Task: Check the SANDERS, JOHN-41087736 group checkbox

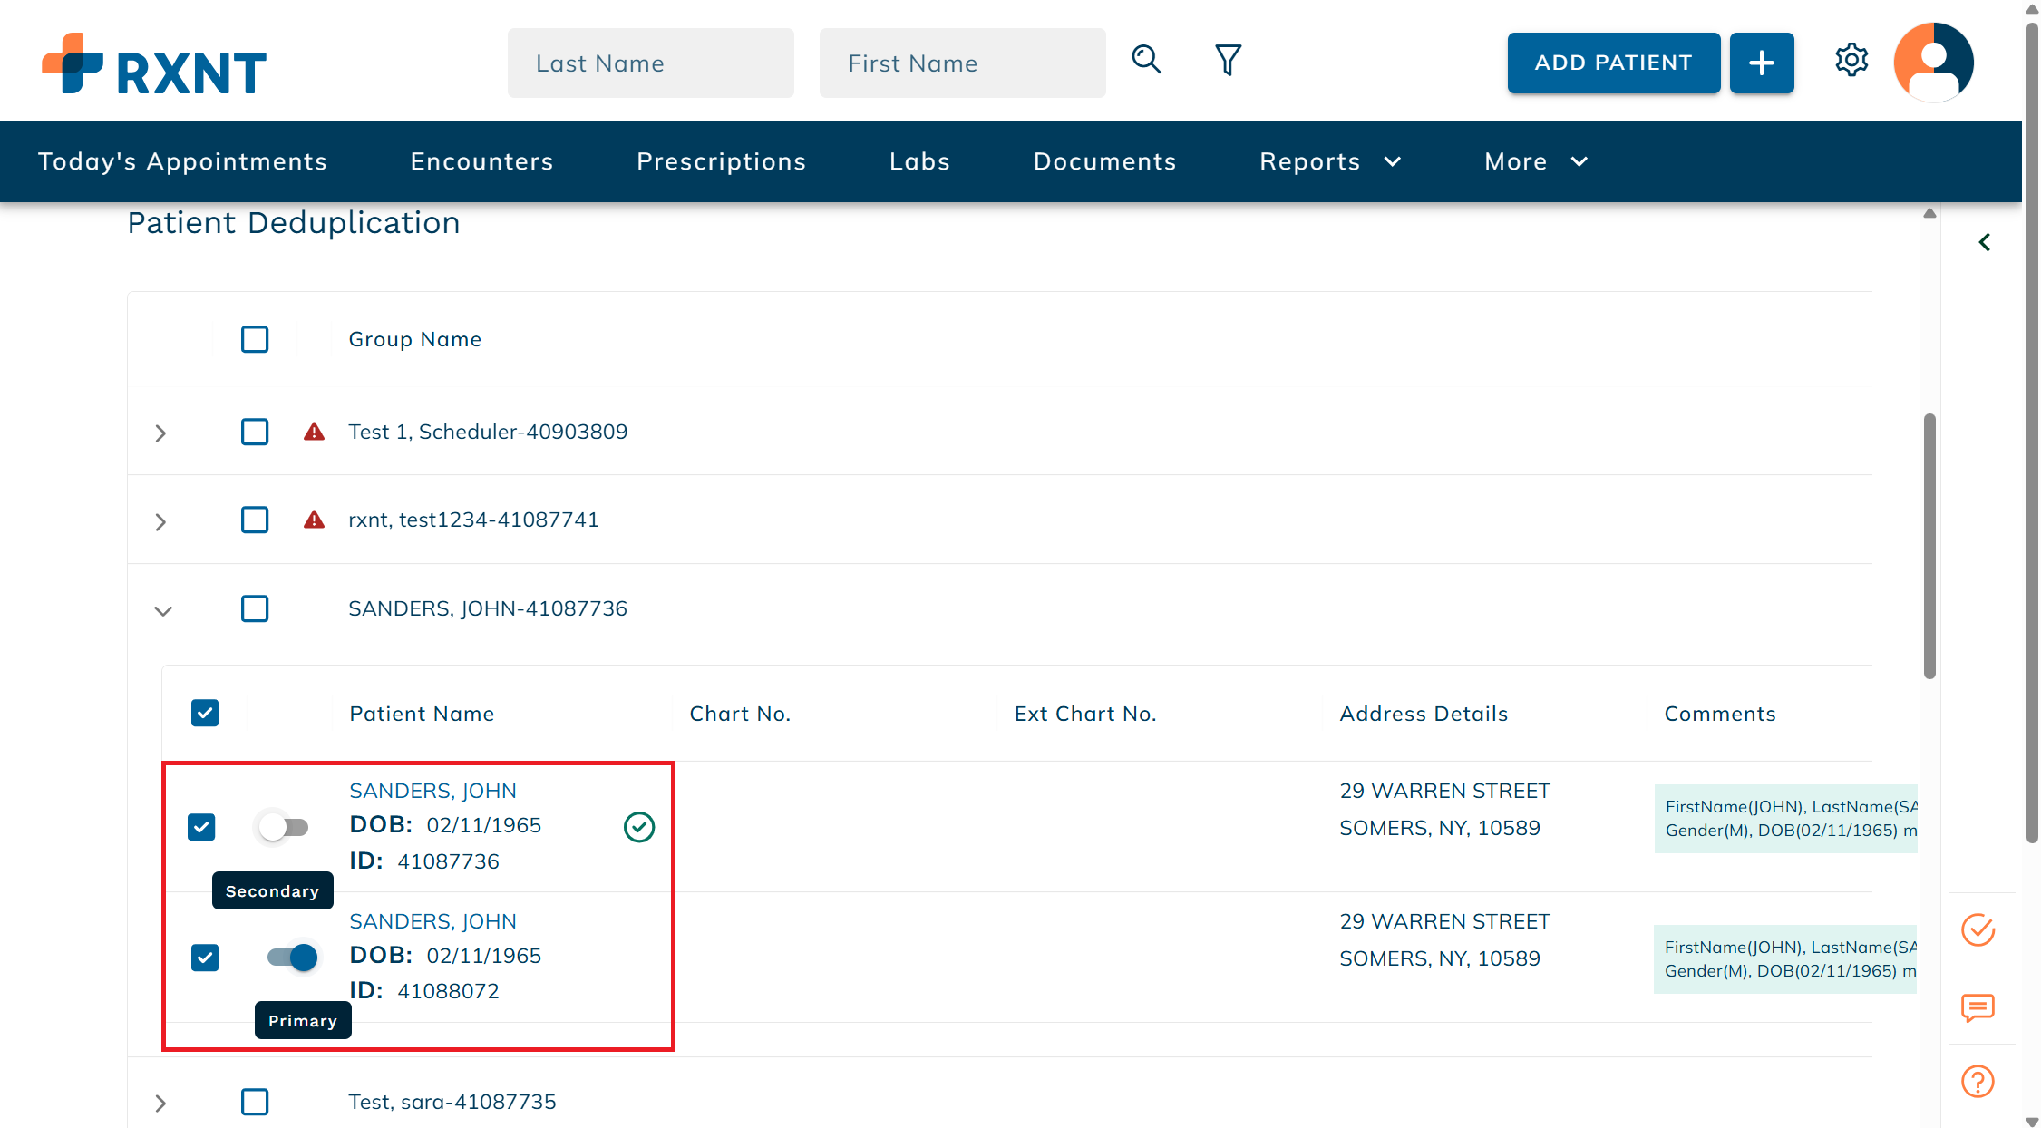Action: coord(255,608)
